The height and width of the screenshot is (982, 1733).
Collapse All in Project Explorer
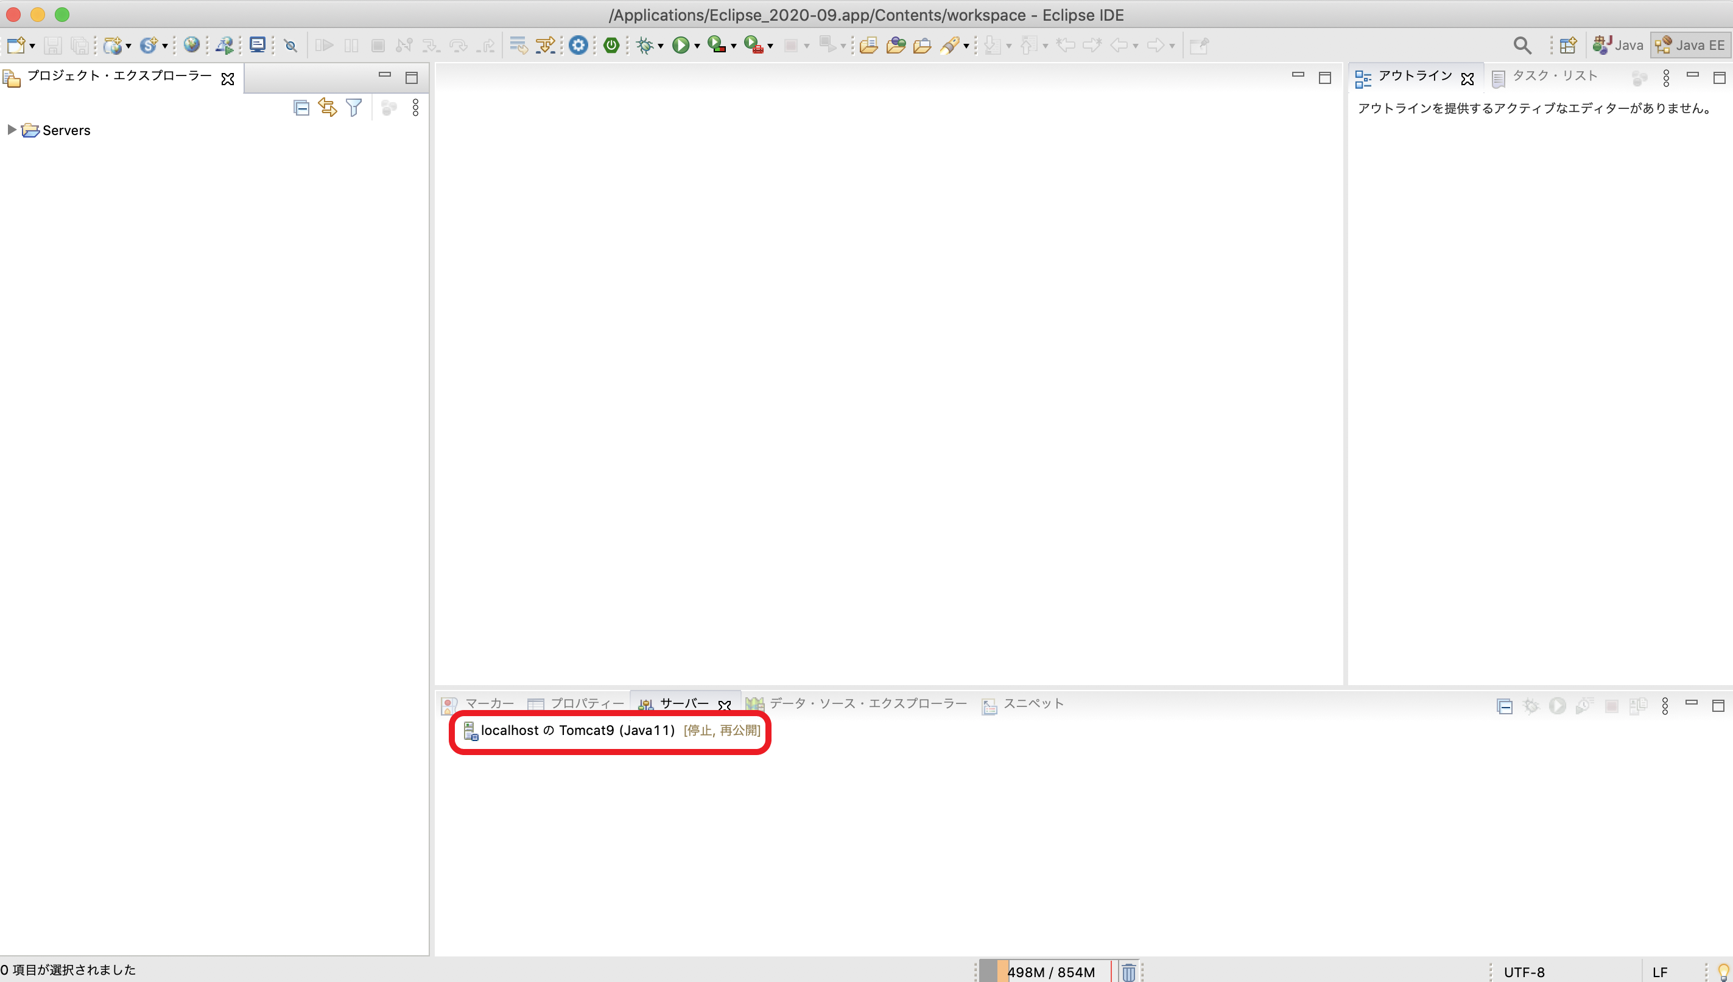click(301, 108)
